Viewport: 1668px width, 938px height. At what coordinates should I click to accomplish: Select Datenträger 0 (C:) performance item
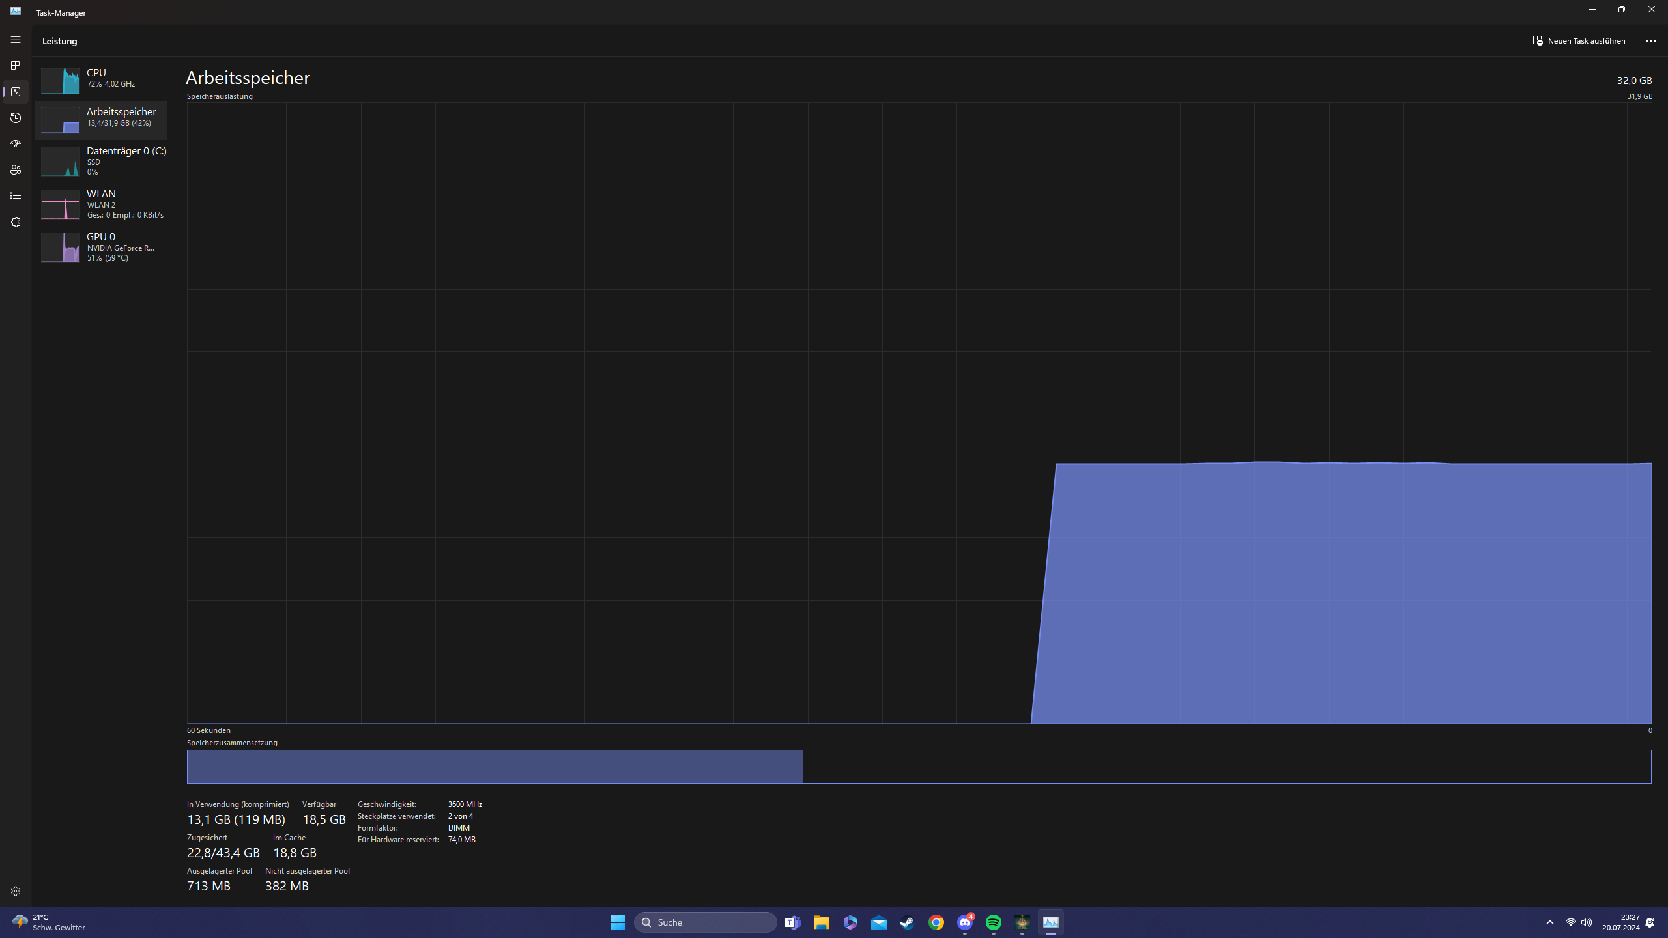tap(101, 161)
